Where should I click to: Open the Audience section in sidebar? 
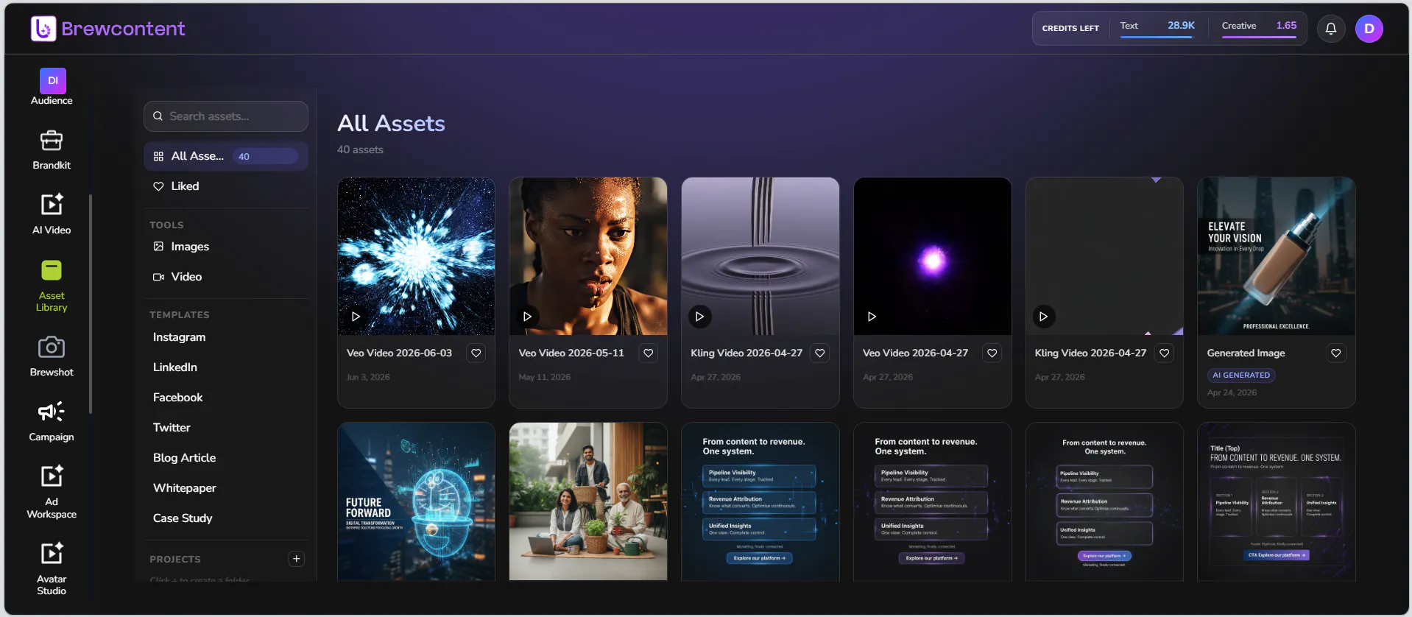52,87
